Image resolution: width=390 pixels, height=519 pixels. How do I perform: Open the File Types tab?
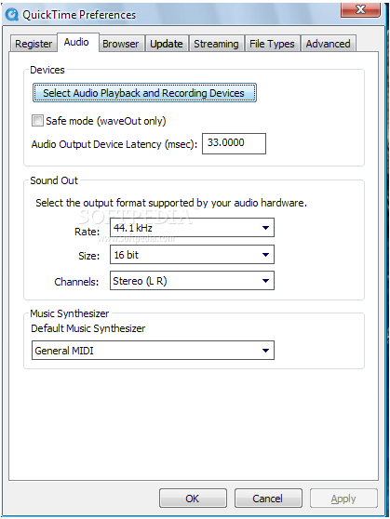272,44
